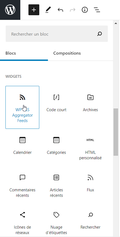This screenshot has height=237, width=120.
Task: Undo the last change
Action: pos(60,10)
